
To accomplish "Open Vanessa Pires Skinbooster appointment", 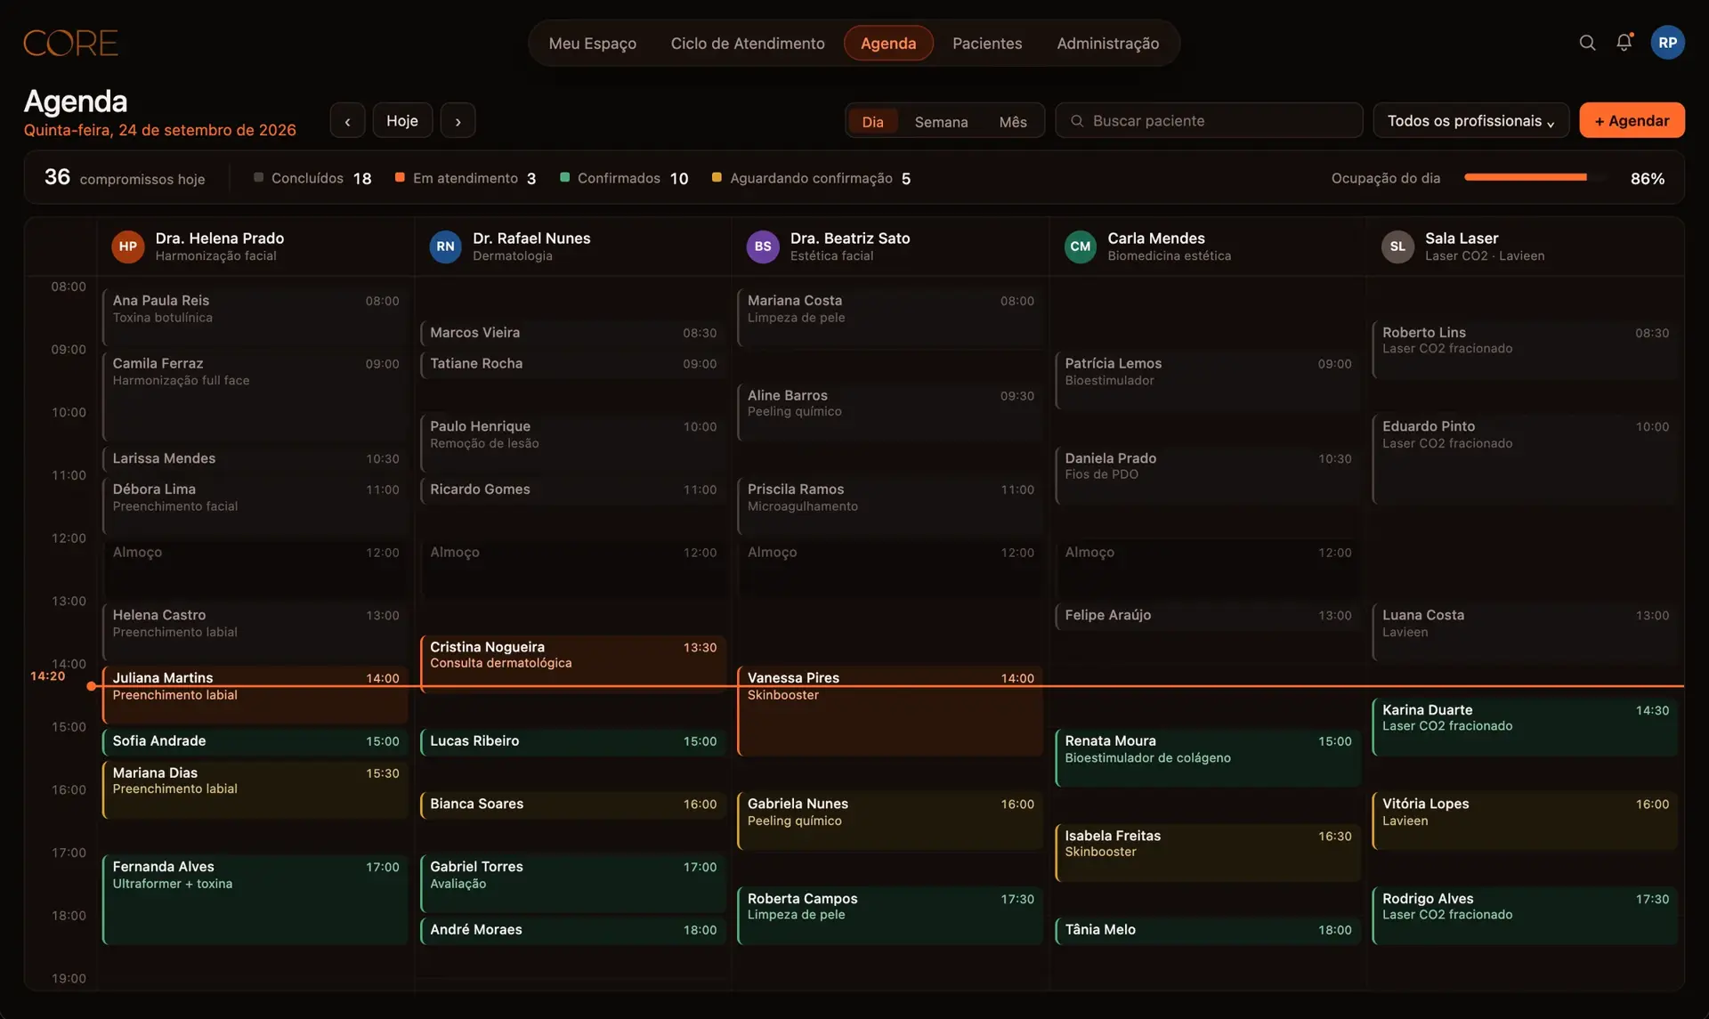I will point(890,710).
